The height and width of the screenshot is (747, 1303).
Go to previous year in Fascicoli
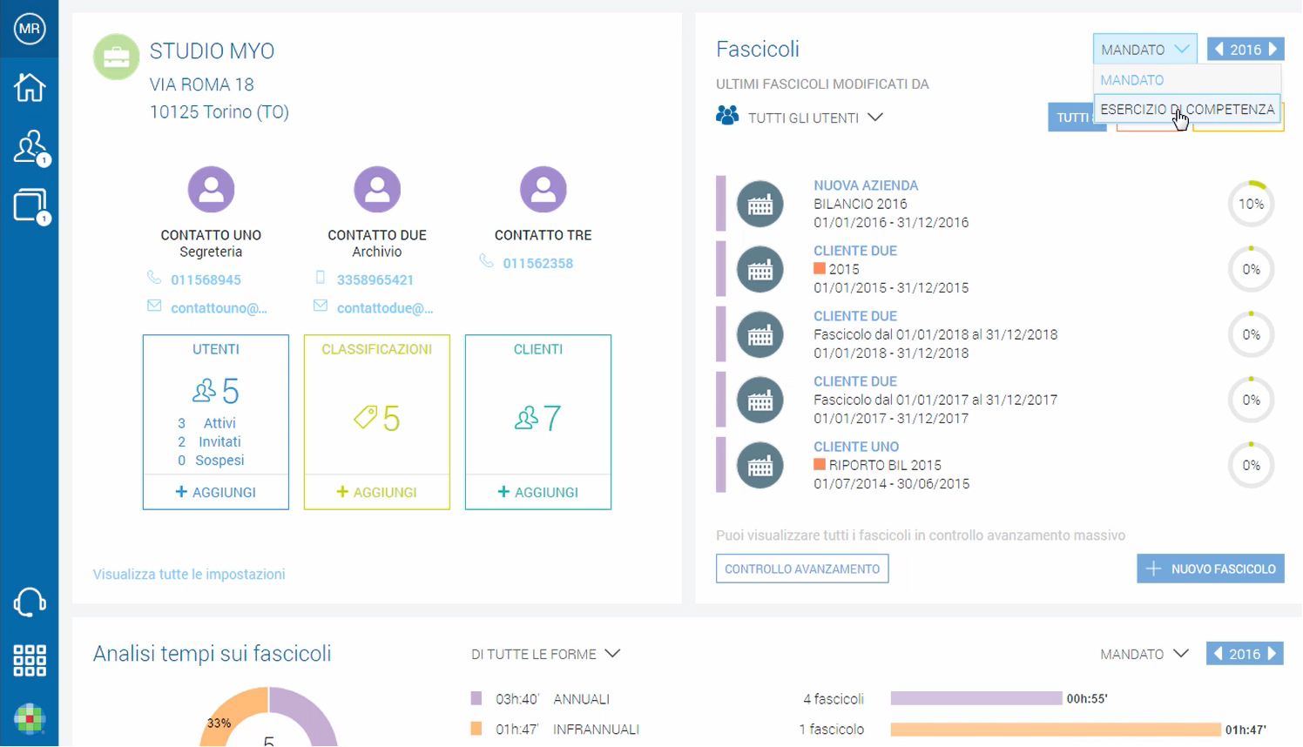[1219, 50]
